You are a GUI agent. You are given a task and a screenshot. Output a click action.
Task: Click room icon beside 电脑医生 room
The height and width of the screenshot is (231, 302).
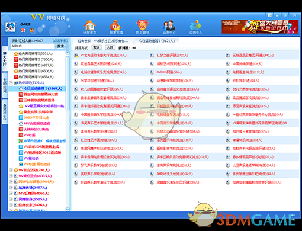click(x=228, y=72)
